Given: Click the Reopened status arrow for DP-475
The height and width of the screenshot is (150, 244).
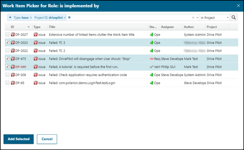Looking at the screenshot, I should pos(152,59).
